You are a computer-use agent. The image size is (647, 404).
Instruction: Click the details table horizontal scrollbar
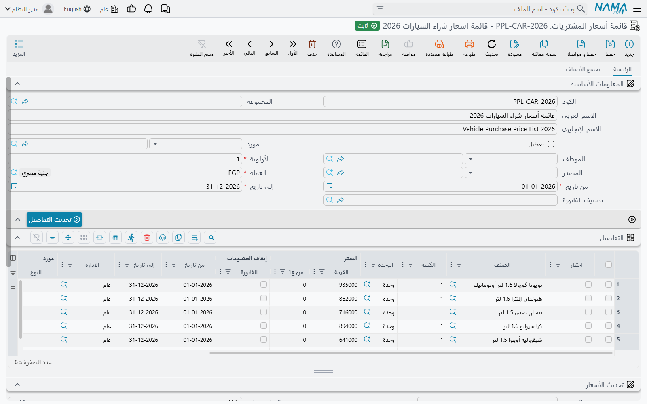[x=411, y=353]
